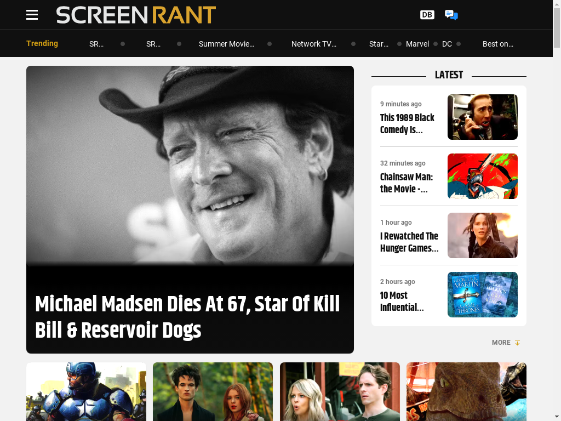The width and height of the screenshot is (561, 421).
Task: Click the Chainsaw Man artwork thumbnail
Action: click(x=482, y=176)
